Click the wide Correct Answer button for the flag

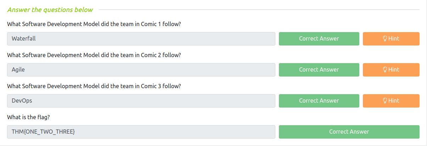point(349,132)
